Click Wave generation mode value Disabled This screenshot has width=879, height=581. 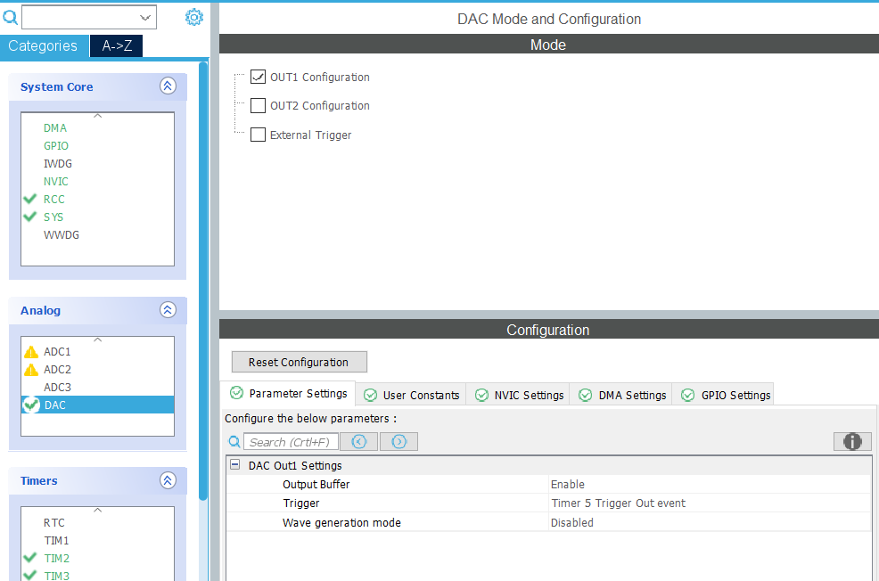tap(571, 522)
